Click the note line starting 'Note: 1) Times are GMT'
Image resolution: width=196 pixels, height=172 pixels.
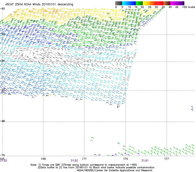pos(84,165)
